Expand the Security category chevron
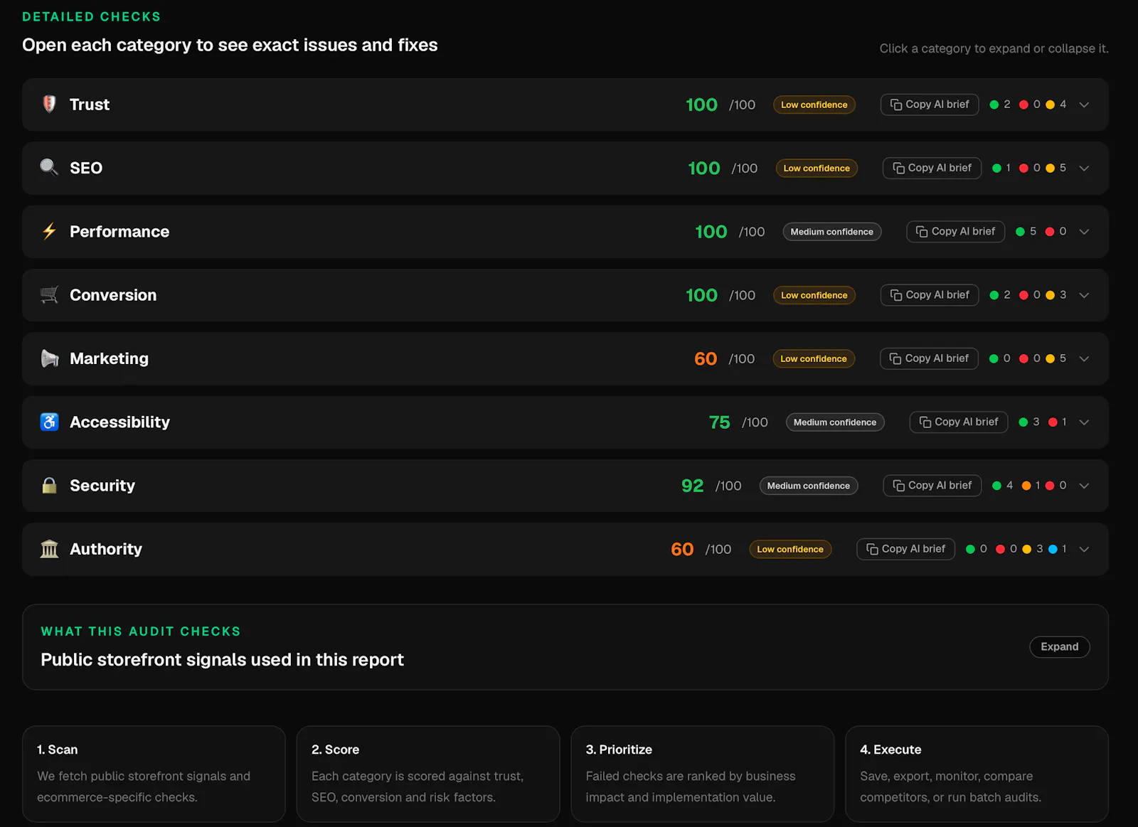The image size is (1138, 827). (1084, 486)
